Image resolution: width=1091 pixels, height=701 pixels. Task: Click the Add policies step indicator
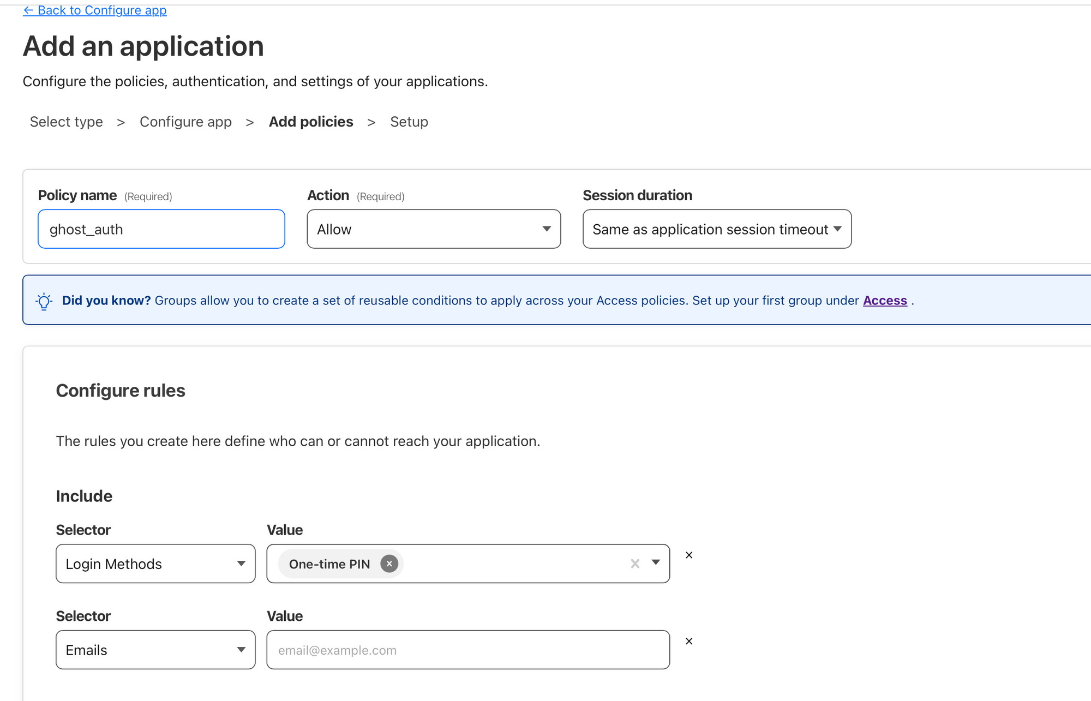tap(311, 122)
